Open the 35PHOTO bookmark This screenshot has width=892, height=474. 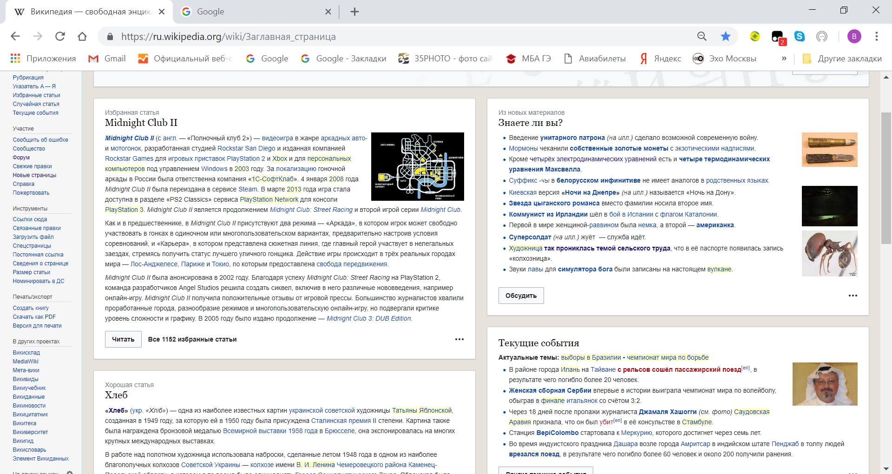446,59
